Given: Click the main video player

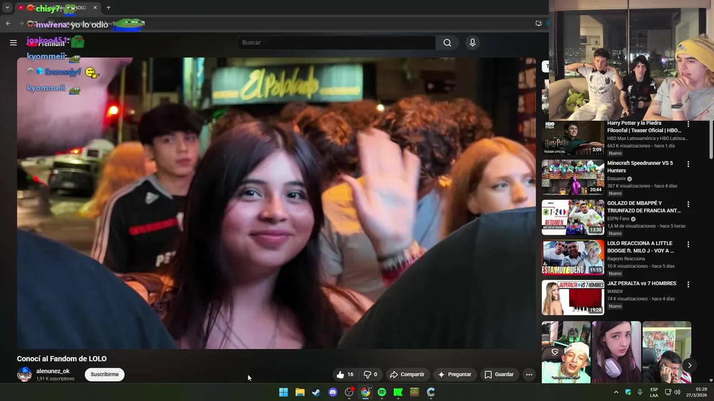Looking at the screenshot, I should (276, 203).
